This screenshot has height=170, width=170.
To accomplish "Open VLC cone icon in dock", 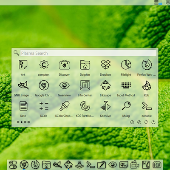I will pyautogui.click(x=79, y=164).
